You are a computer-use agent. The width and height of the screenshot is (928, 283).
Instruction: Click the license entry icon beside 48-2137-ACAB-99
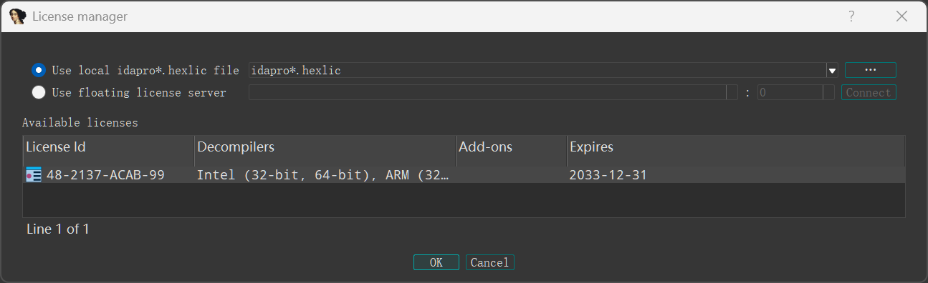[x=34, y=174]
